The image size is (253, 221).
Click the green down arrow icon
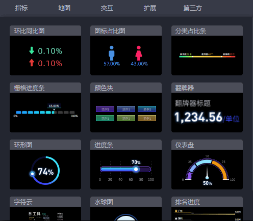coord(32,50)
